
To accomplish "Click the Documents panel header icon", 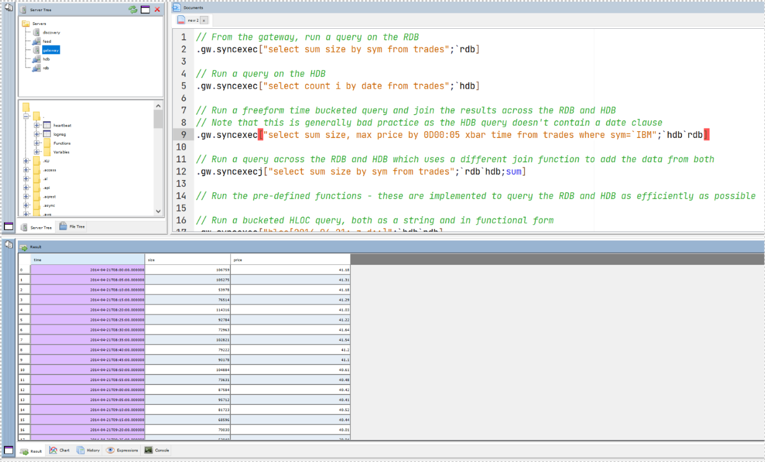I will pos(176,8).
